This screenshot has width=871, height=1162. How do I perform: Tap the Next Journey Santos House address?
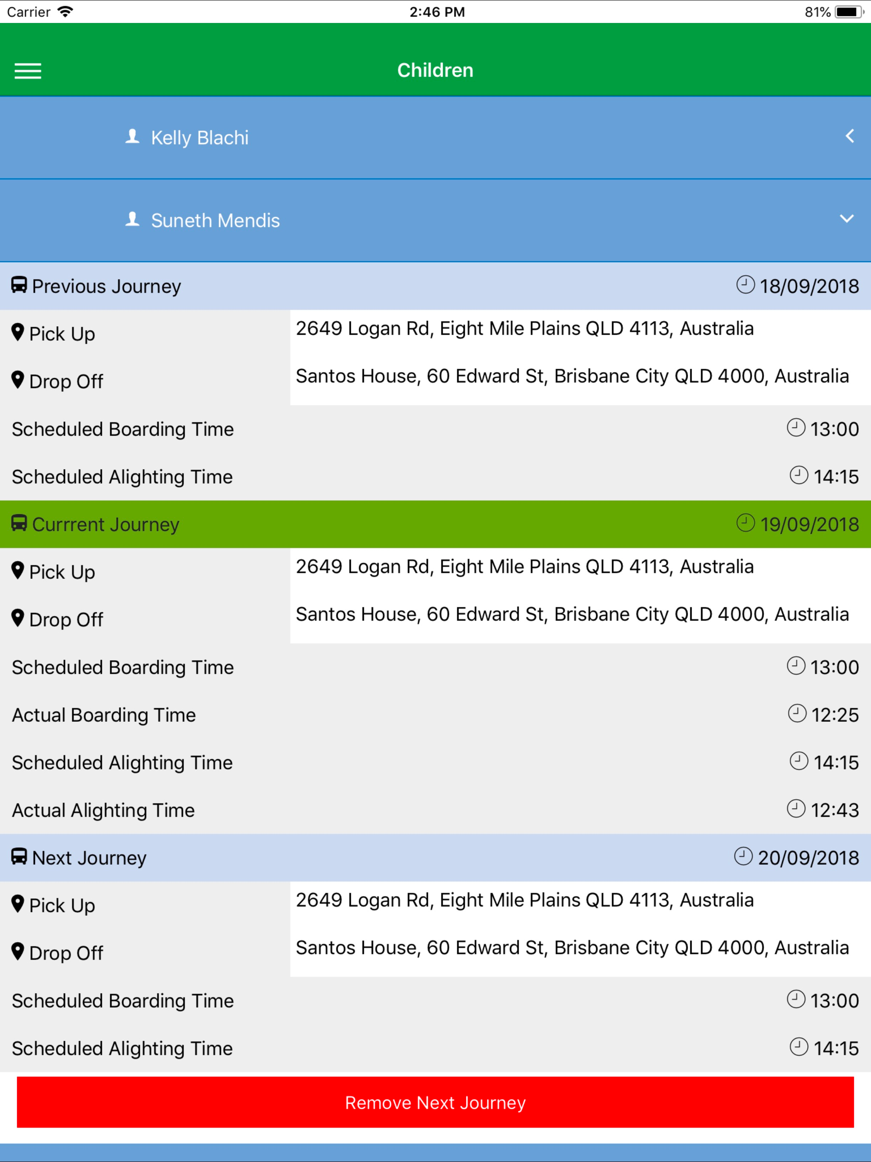click(x=572, y=948)
